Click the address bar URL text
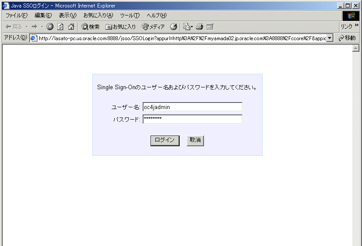The image size is (362, 246). [x=182, y=38]
